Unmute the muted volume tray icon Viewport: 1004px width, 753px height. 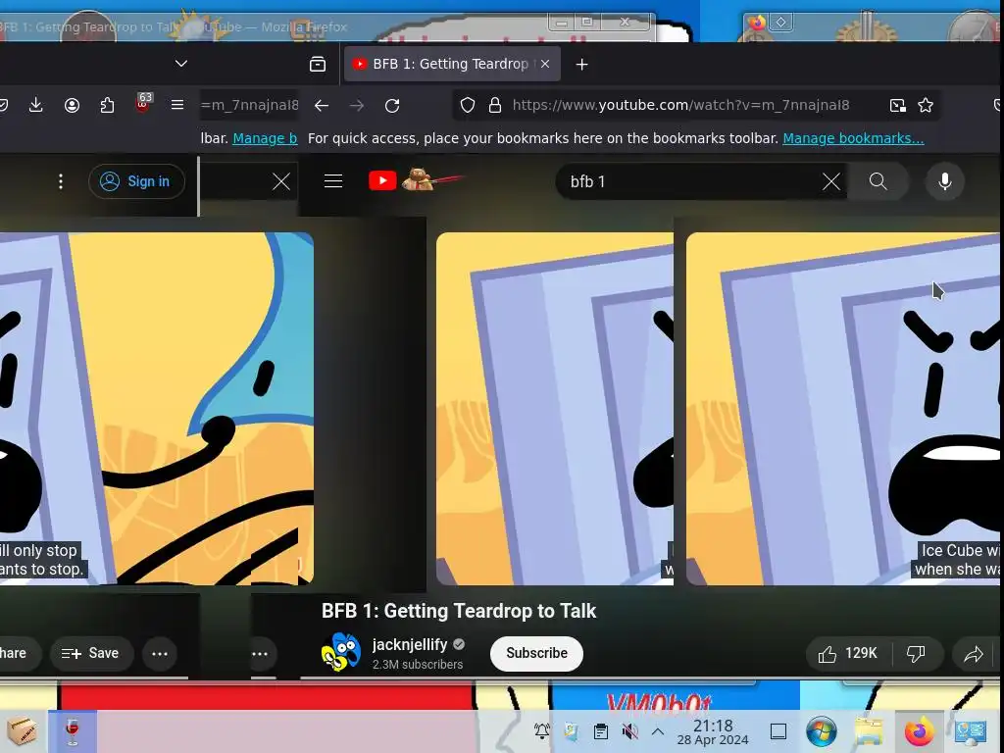click(x=630, y=731)
